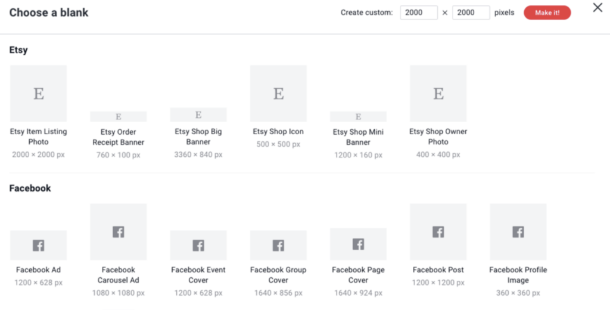Click the Etsy Shop Mini Banner label
Viewport: 610px width, 310px height.
[358, 137]
